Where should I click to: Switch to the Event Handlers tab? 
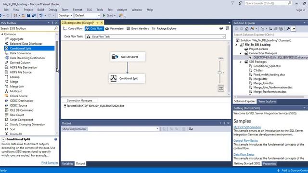coord(138,29)
